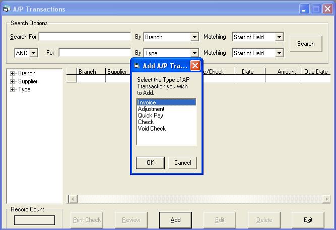Select Supplier label in tree
The height and width of the screenshot is (230, 336).
click(x=28, y=81)
